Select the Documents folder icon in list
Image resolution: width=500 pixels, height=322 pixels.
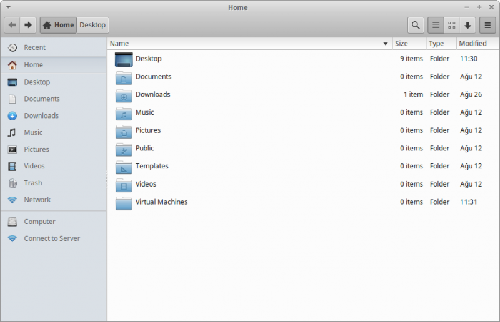pyautogui.click(x=124, y=77)
